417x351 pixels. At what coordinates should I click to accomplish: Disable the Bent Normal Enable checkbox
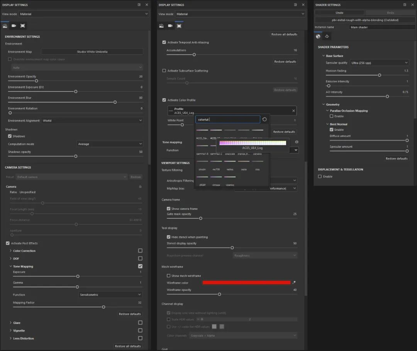coord(331,130)
